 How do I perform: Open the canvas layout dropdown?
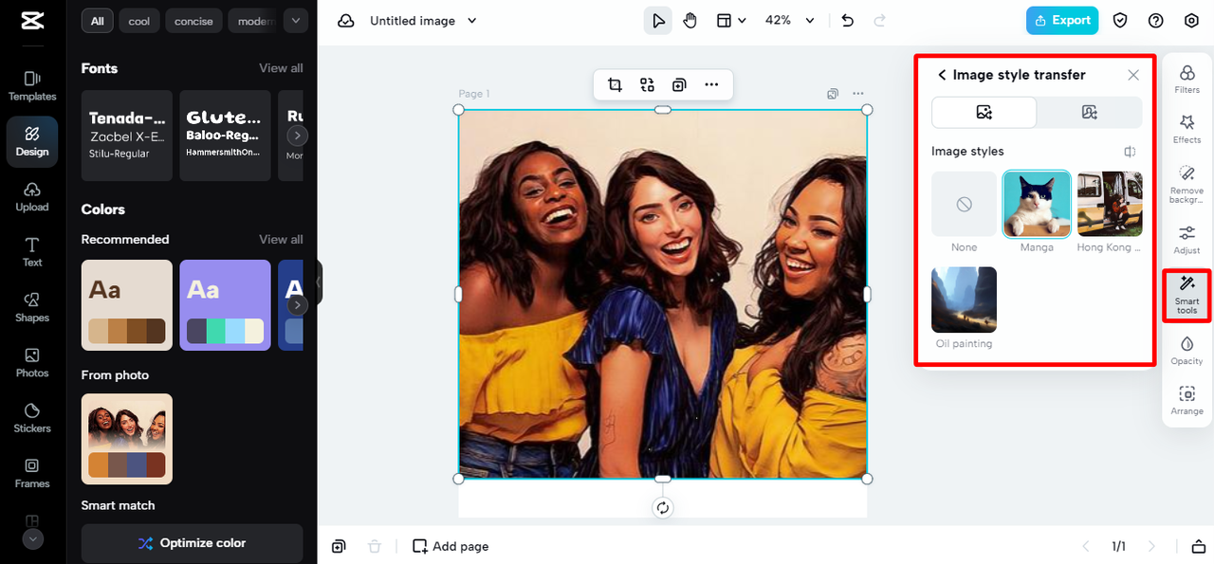pyautogui.click(x=730, y=21)
